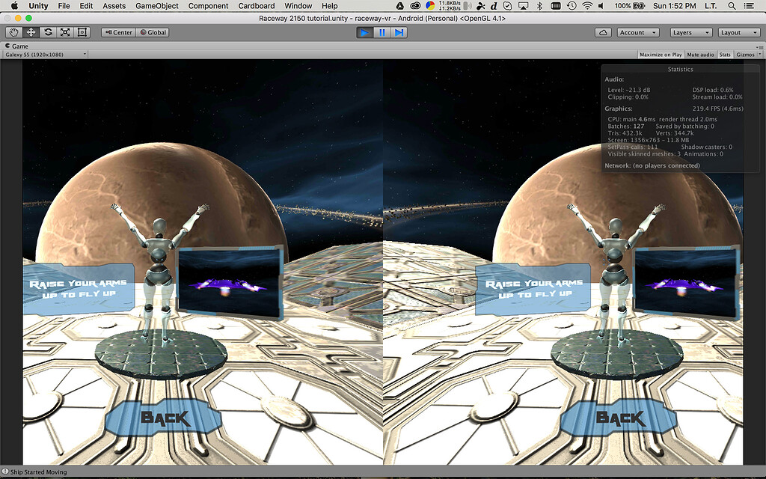Open the Cardboard menu
This screenshot has height=479, width=766.
click(256, 6)
